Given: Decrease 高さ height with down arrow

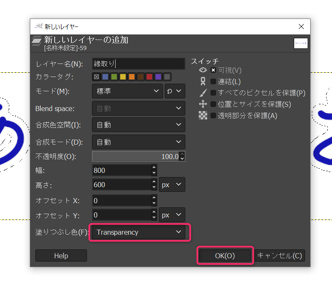Looking at the screenshot, I should pos(154,187).
